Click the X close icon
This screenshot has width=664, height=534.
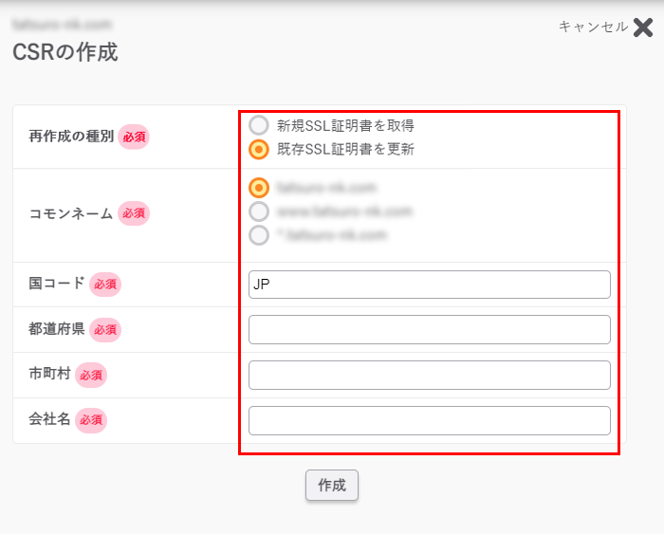click(x=643, y=27)
